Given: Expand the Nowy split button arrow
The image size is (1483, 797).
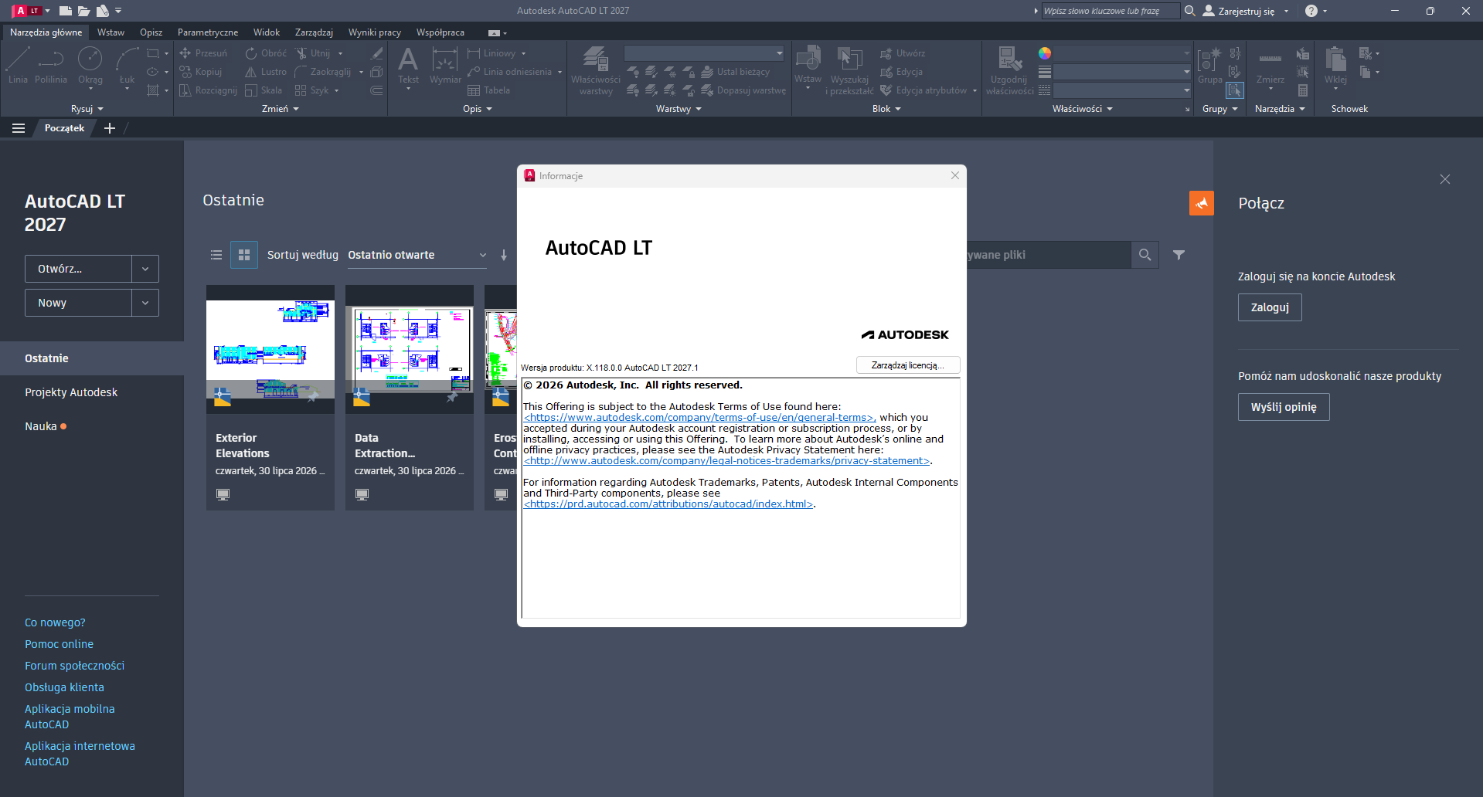Looking at the screenshot, I should pyautogui.click(x=145, y=303).
